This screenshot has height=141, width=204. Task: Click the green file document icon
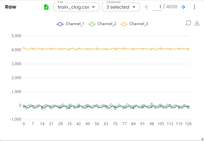click(46, 7)
